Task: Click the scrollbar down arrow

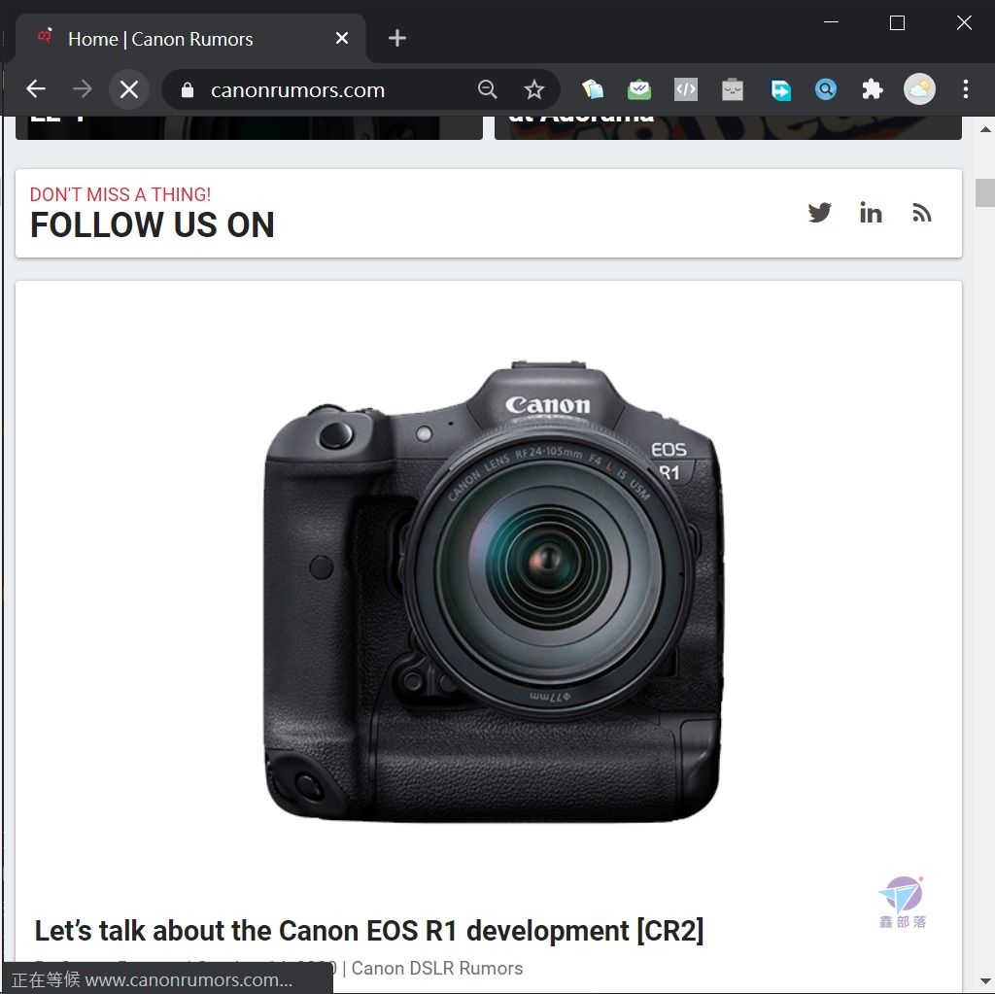Action: click(x=985, y=980)
